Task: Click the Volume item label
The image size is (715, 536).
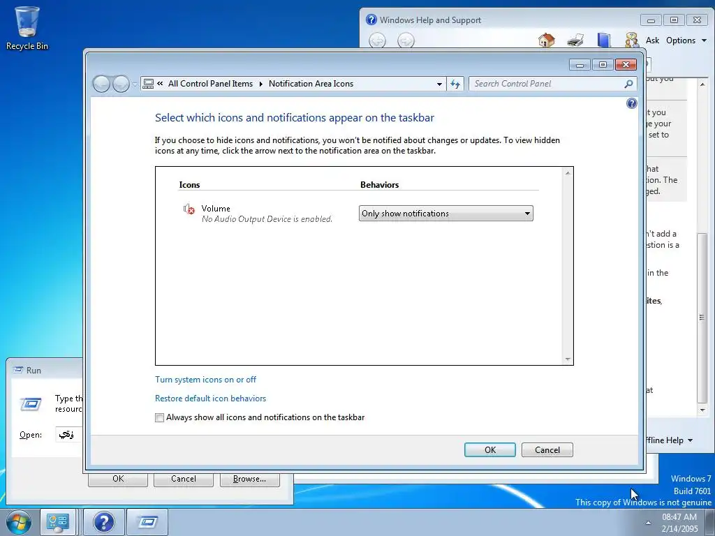Action: tap(216, 209)
